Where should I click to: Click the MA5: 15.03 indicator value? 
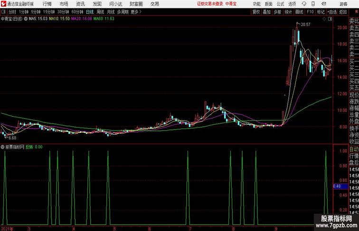pyautogui.click(x=38, y=19)
